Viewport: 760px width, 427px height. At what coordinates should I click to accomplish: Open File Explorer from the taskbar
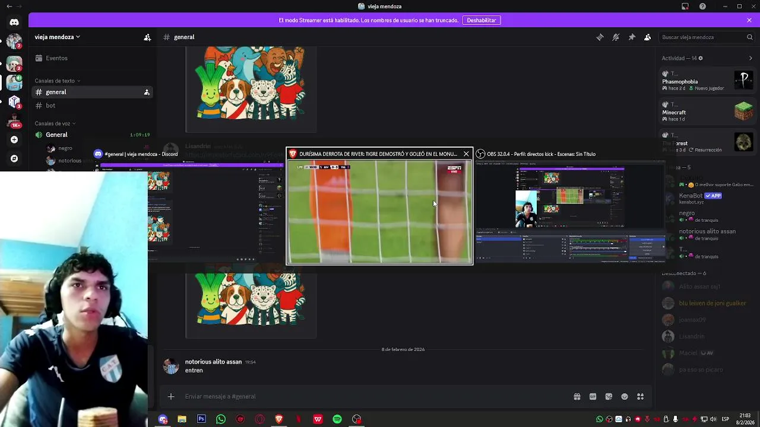tap(182, 419)
